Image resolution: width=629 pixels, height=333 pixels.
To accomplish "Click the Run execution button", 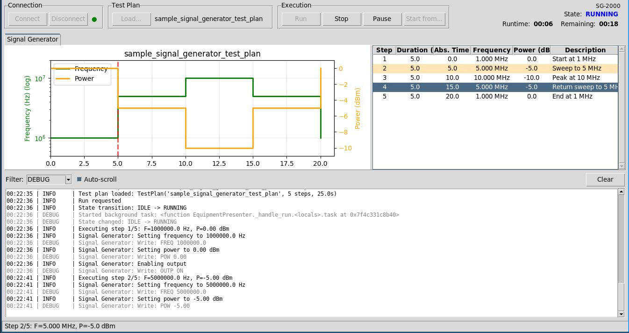I will [301, 19].
